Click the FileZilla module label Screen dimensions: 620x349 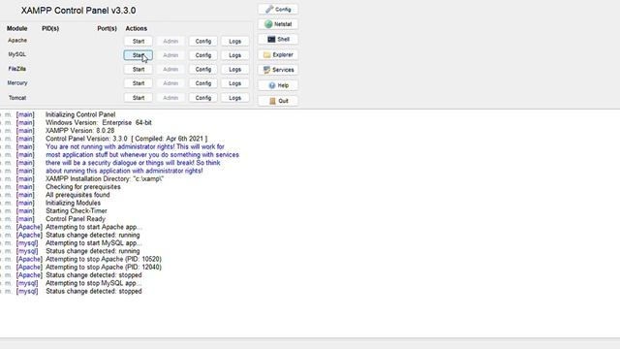pyautogui.click(x=17, y=69)
